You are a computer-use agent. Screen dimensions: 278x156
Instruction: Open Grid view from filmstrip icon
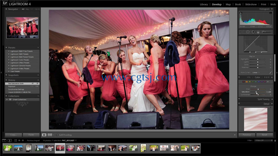[16, 140]
